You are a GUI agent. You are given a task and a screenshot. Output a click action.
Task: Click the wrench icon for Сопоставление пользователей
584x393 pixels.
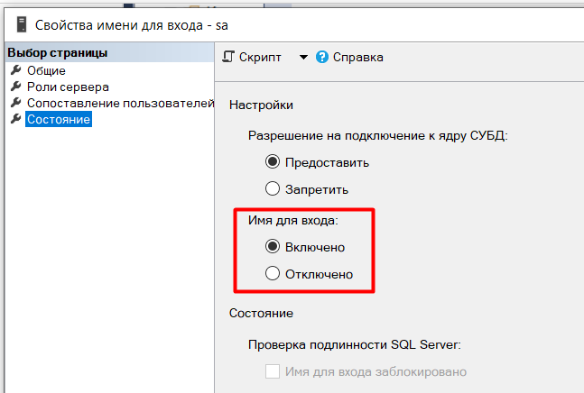click(x=15, y=104)
